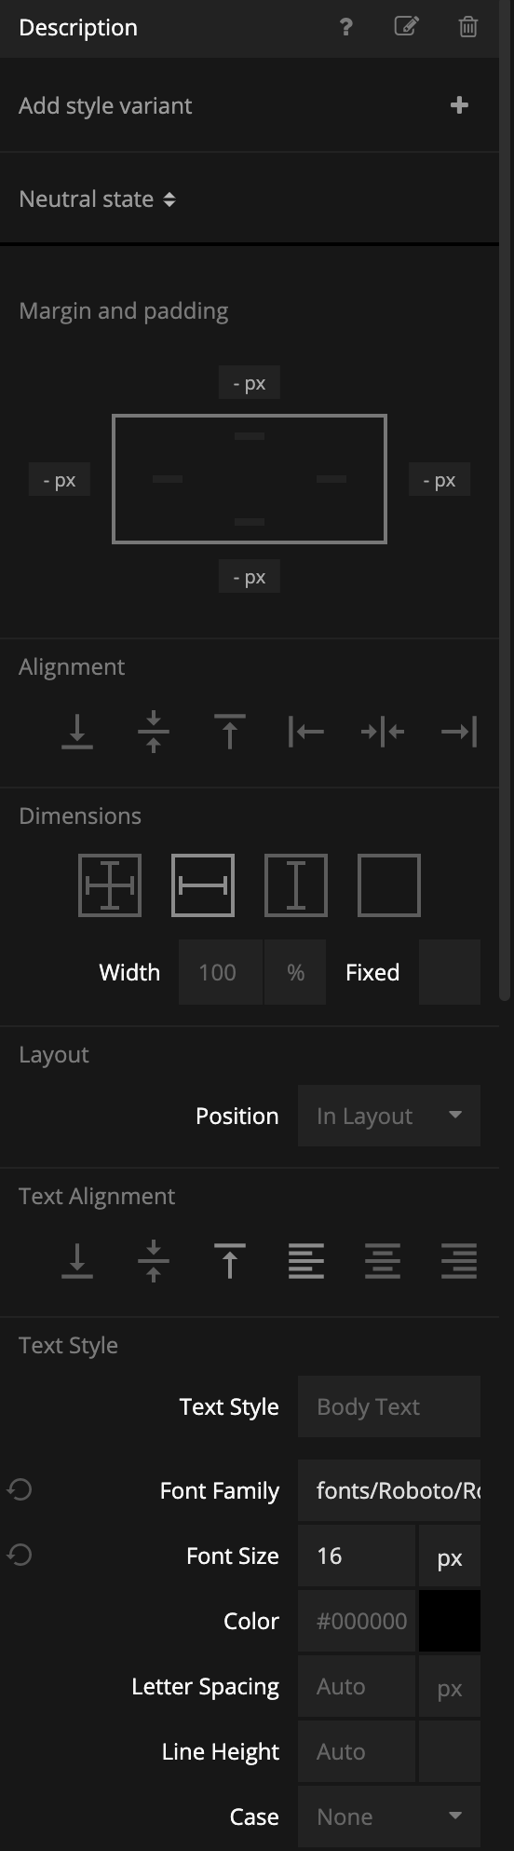
Task: Click the Font Size input field
Action: pos(357,1556)
